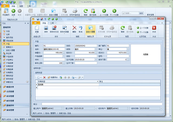Open the 类别 dropdown

point(96,49)
